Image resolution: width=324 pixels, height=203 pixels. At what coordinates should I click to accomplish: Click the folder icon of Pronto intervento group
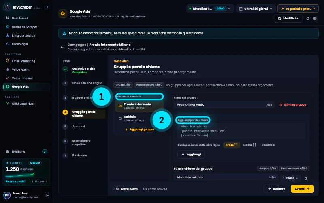[120, 106]
